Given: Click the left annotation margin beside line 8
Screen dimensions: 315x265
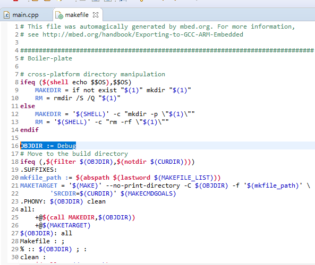Looking at the screenshot, I should [x=4, y=82].
